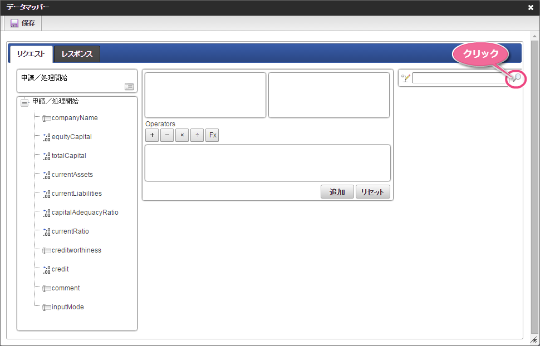The image size is (540, 346).
Task: Switch to the リクエスト tab
Action: (x=31, y=54)
